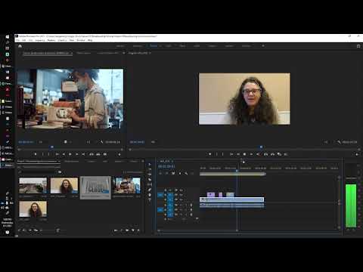The width and height of the screenshot is (363, 272).
Task: Click the Project panel search field
Action: (x=38, y=172)
